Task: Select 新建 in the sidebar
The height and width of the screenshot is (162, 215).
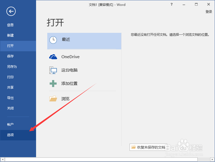Action: (x=18, y=35)
